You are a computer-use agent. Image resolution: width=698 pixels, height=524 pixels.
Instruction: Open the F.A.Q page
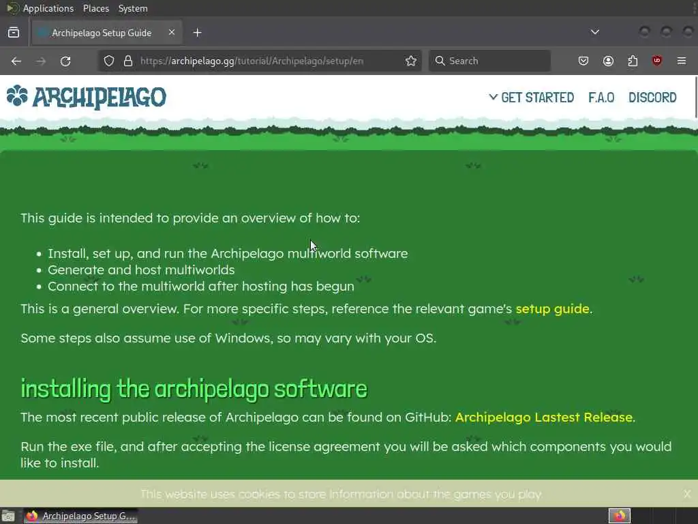click(x=601, y=97)
